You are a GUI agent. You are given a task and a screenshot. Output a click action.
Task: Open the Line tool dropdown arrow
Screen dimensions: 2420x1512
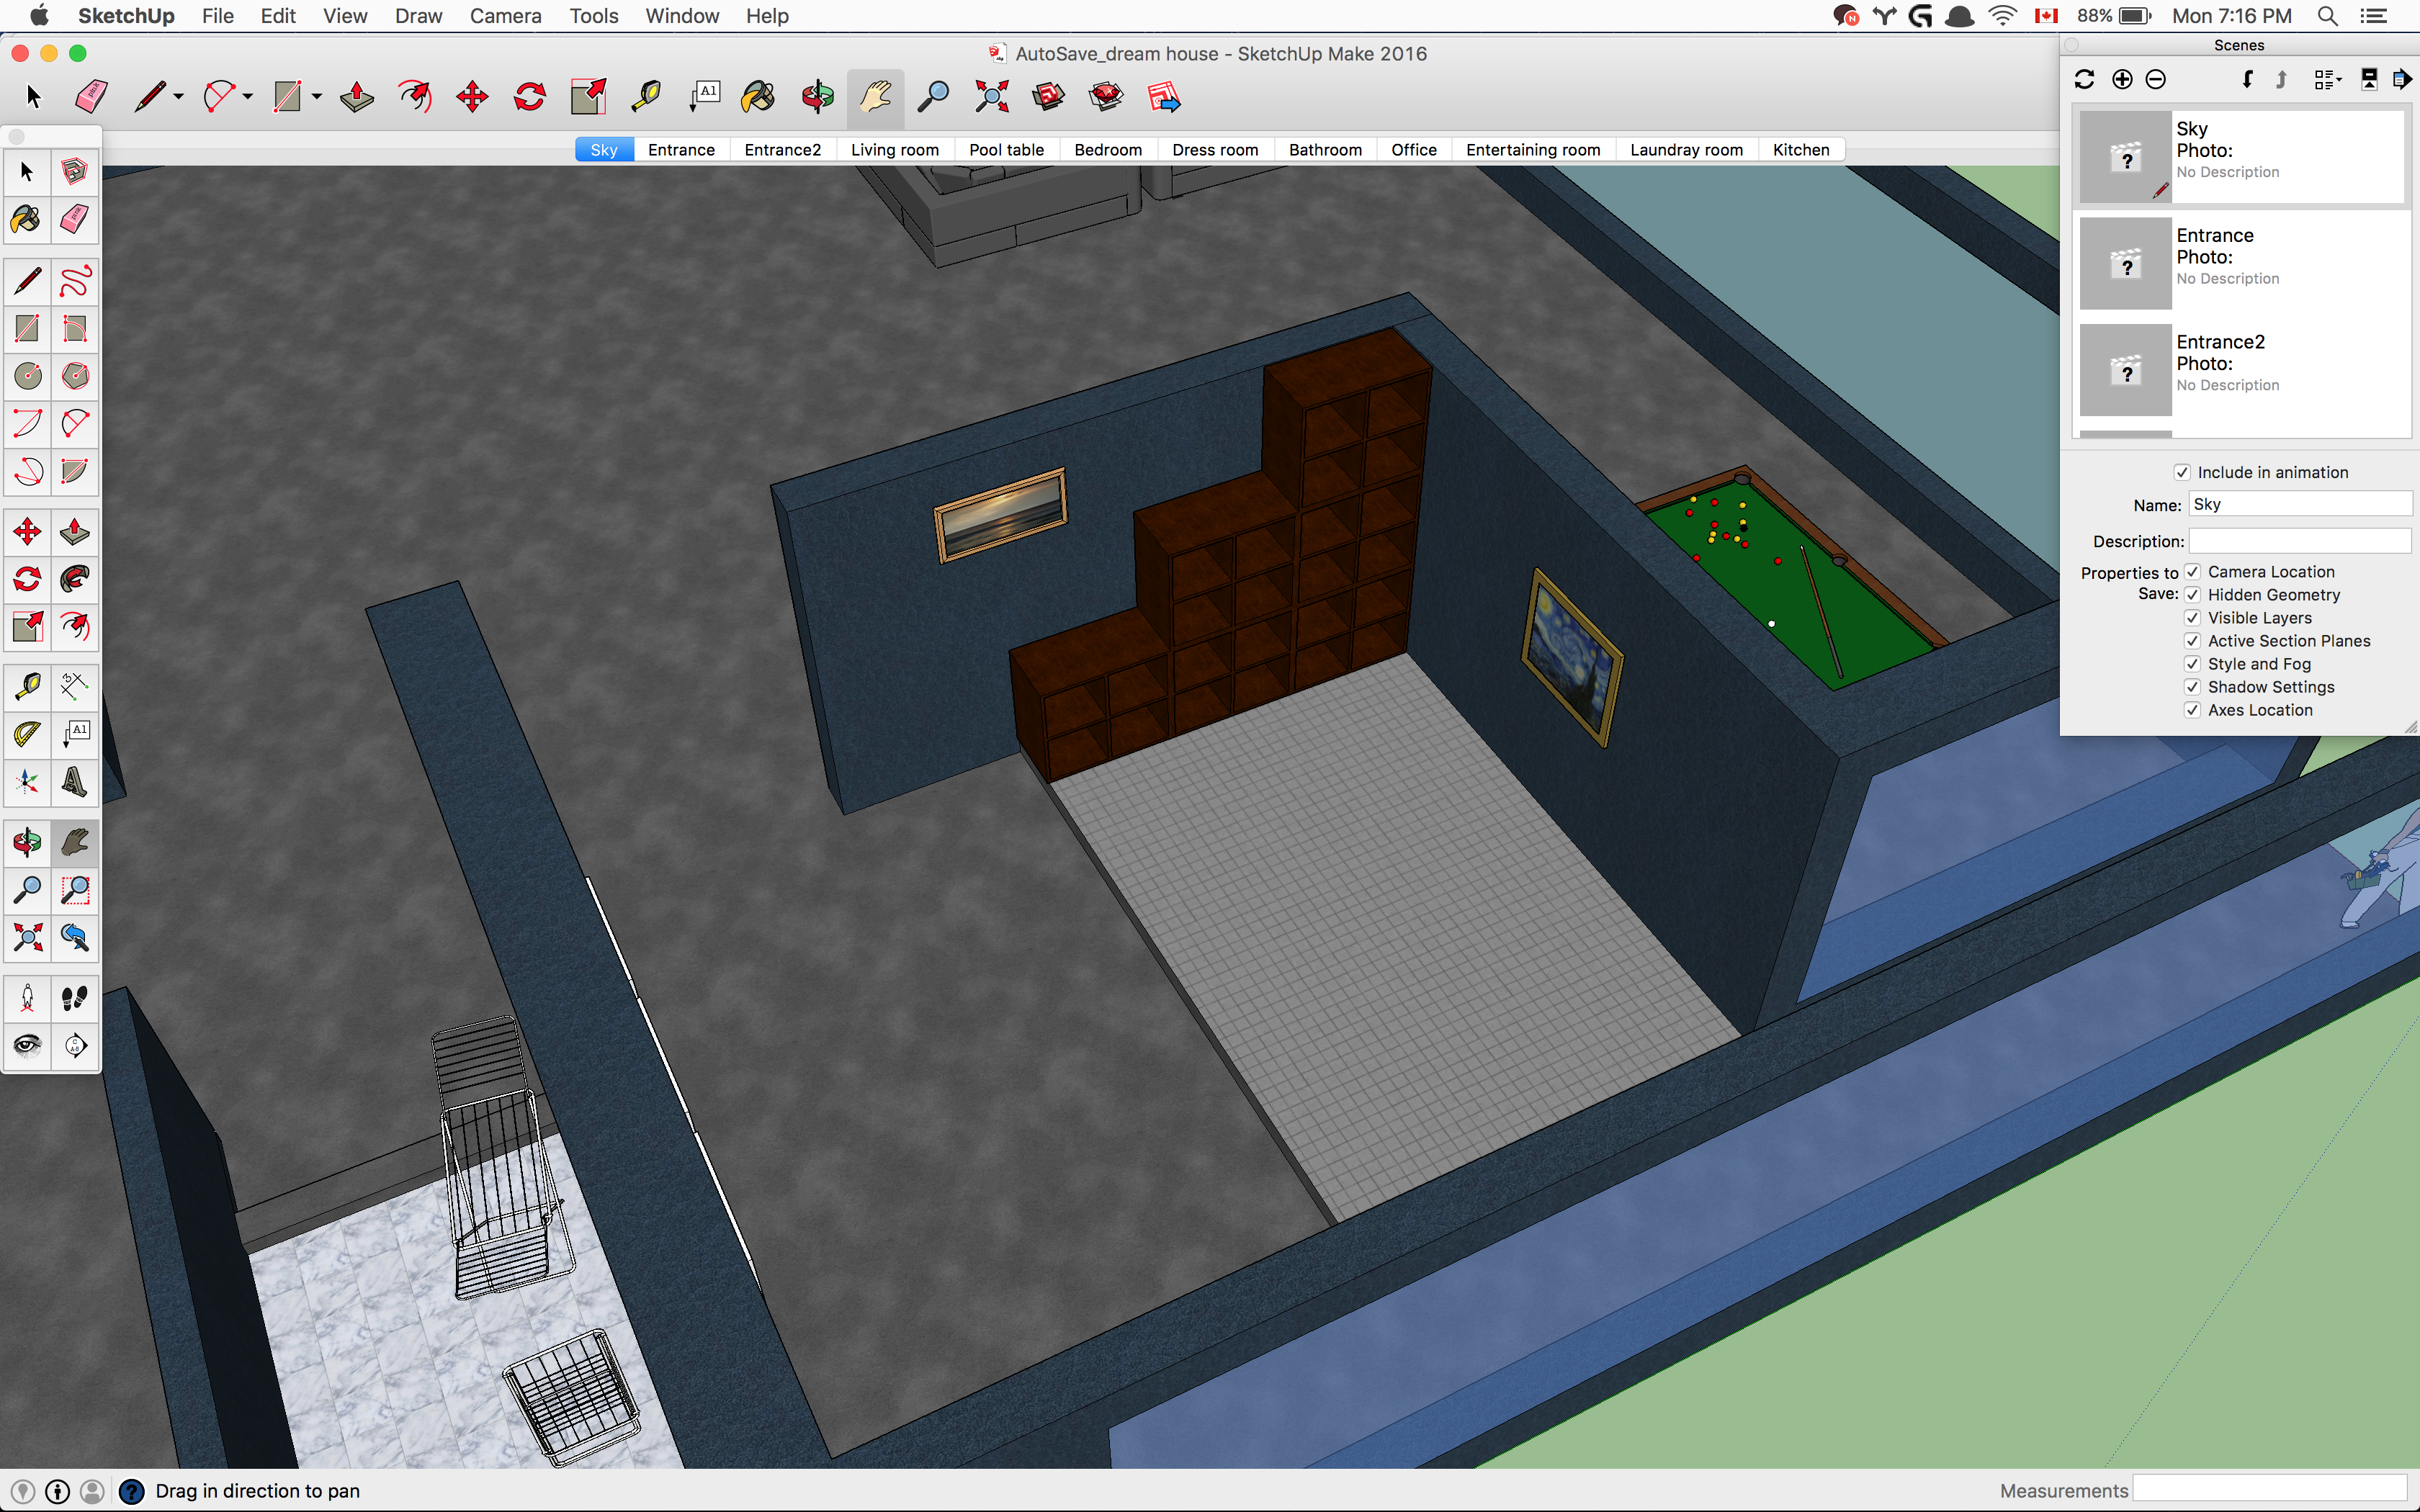[179, 97]
